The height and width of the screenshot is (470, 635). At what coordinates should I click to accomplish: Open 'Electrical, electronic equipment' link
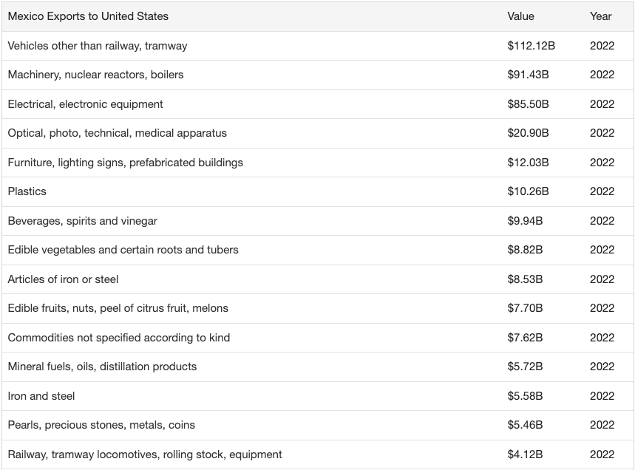tap(86, 104)
